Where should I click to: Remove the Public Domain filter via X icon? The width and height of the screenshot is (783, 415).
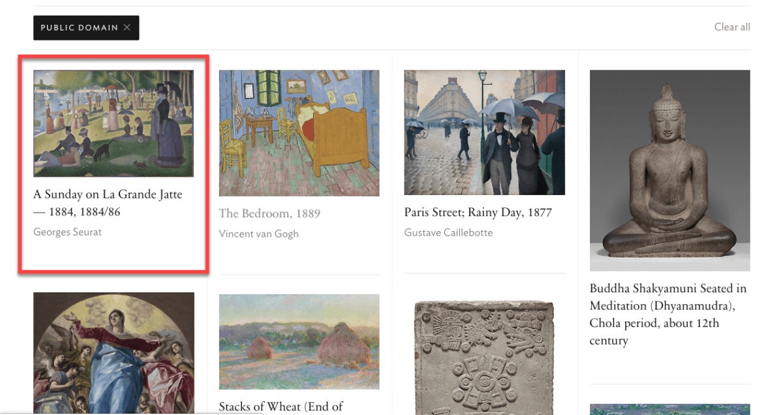click(127, 27)
